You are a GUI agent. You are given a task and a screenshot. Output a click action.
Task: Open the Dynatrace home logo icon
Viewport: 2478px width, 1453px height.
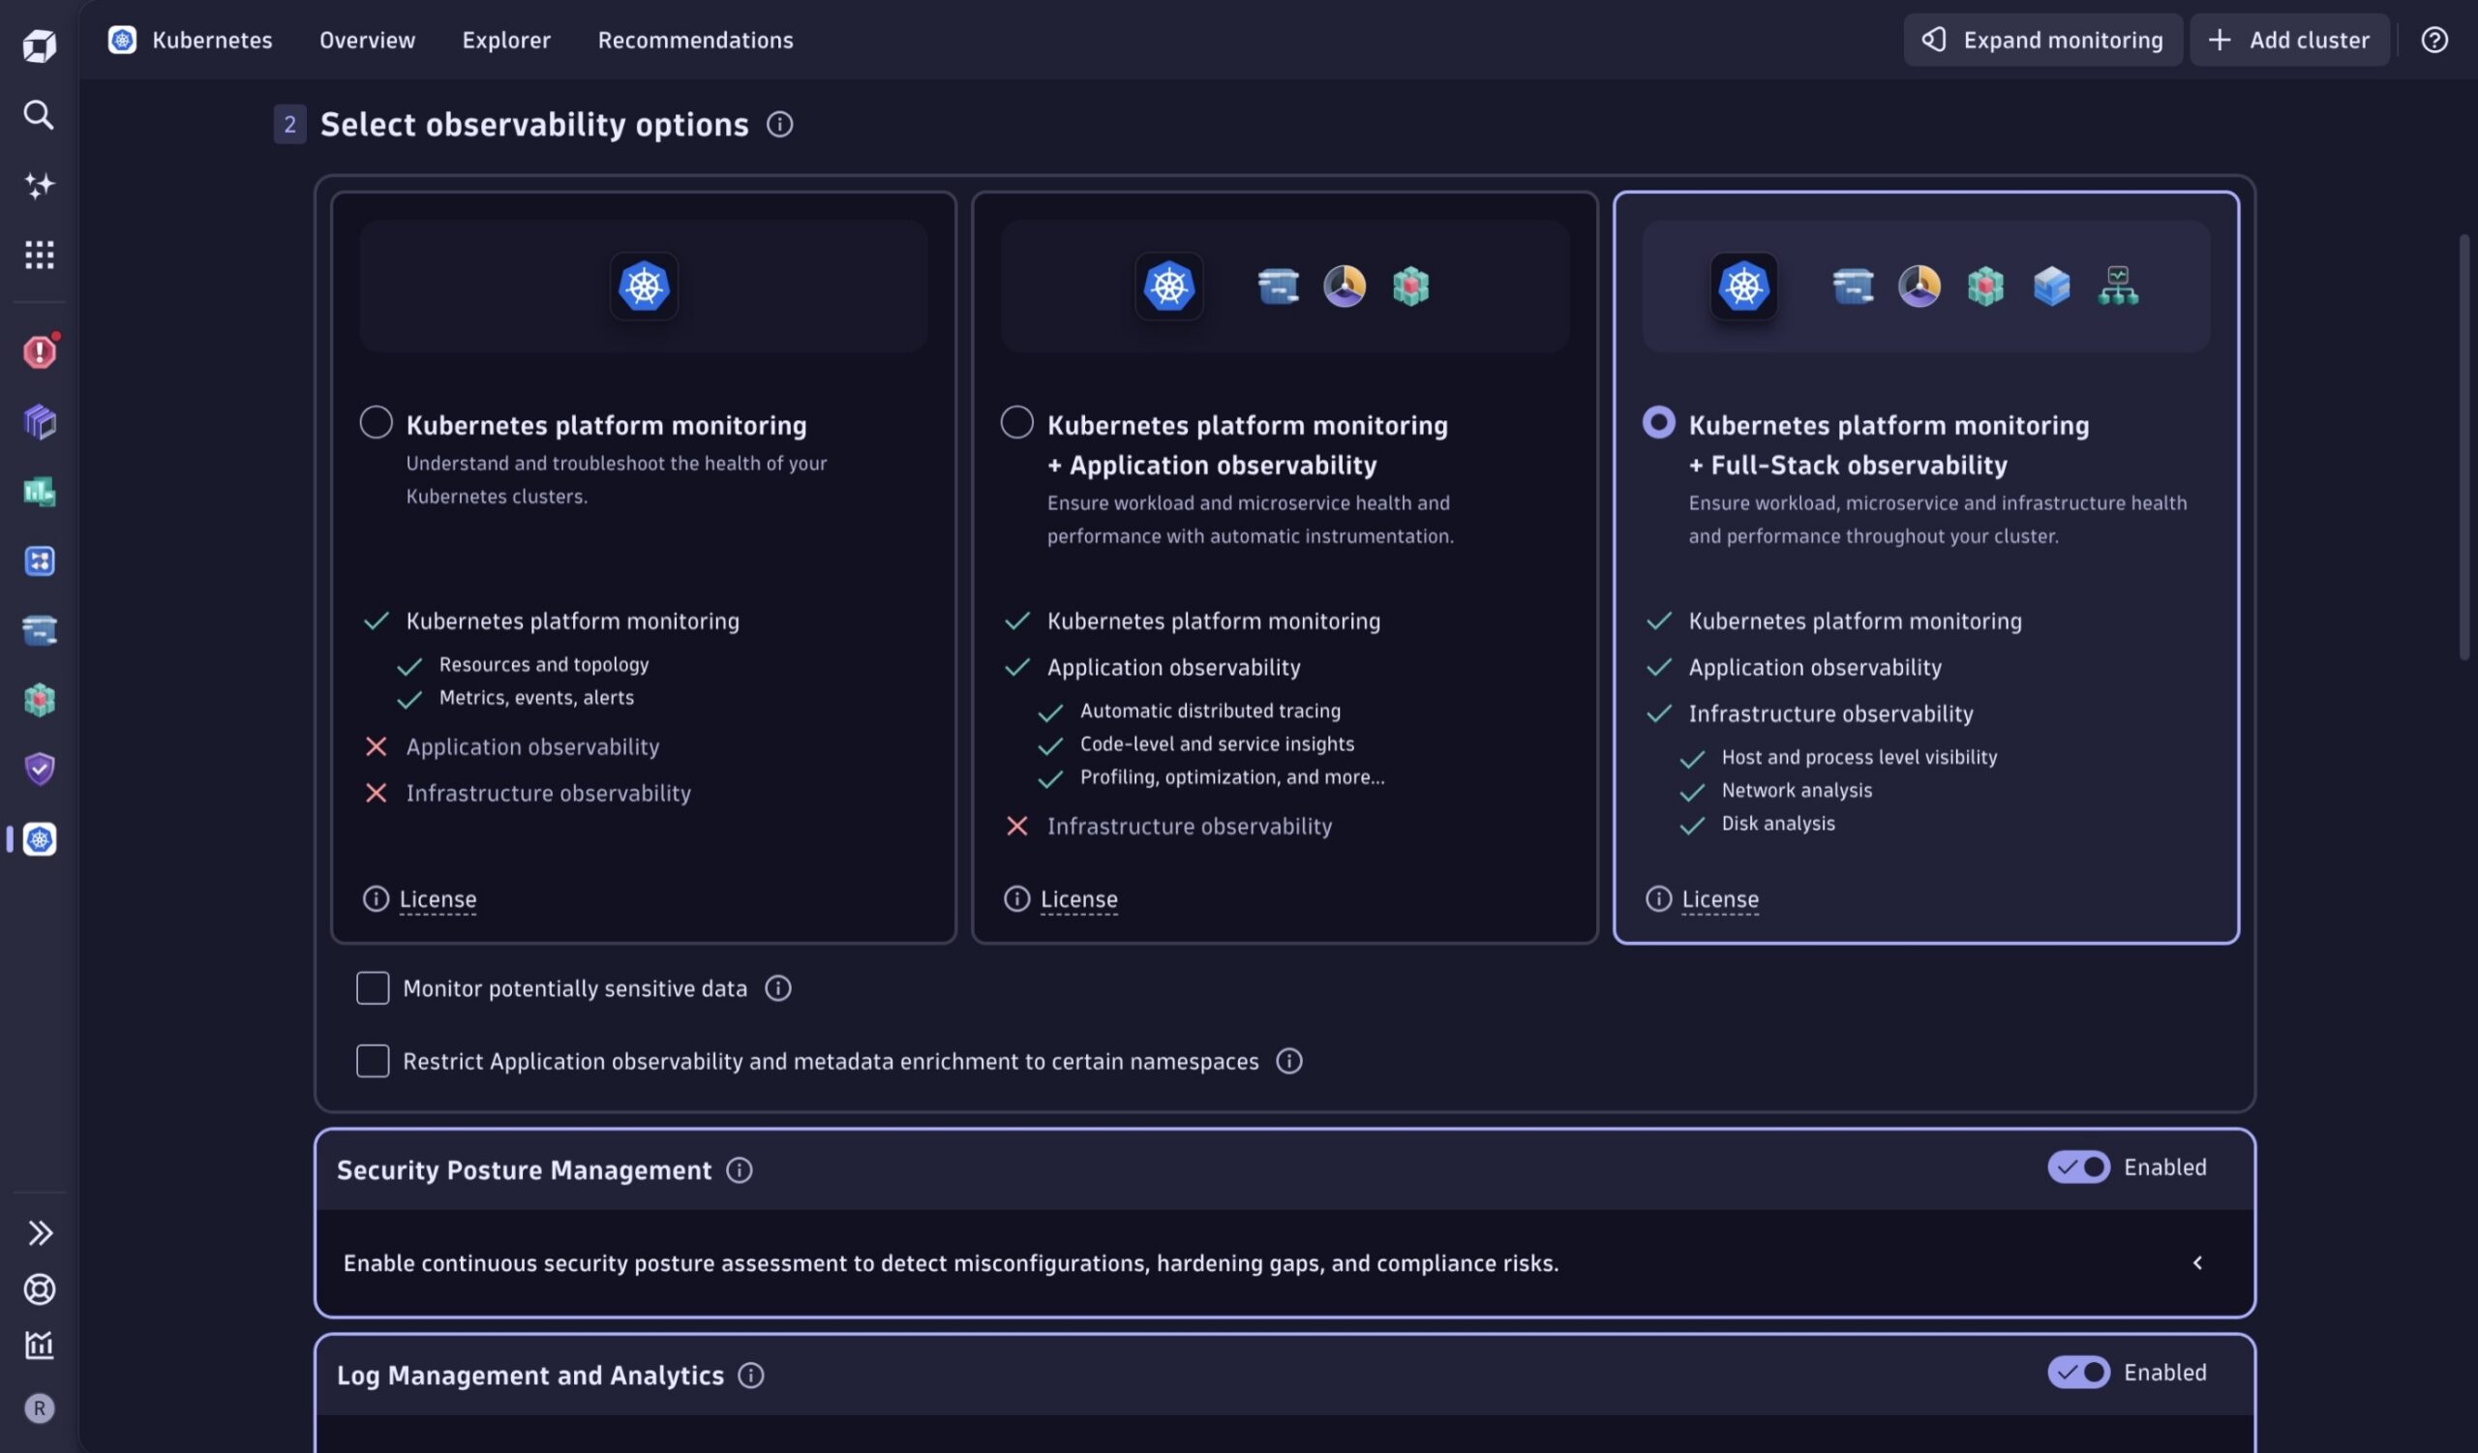40,45
